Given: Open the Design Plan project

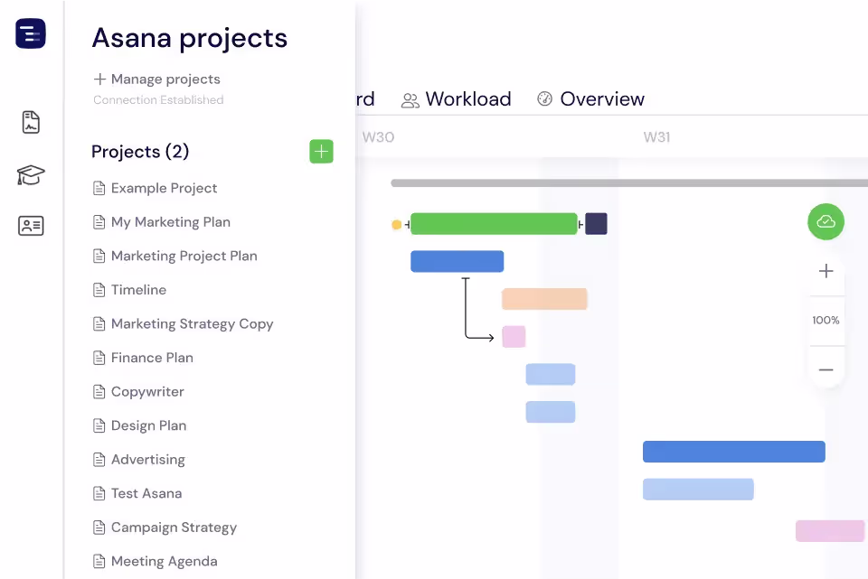Looking at the screenshot, I should pyautogui.click(x=148, y=425).
